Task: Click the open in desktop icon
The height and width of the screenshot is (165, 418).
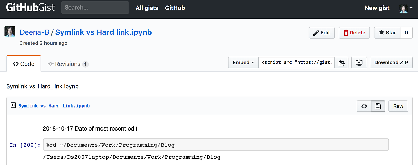Action: pos(359,63)
